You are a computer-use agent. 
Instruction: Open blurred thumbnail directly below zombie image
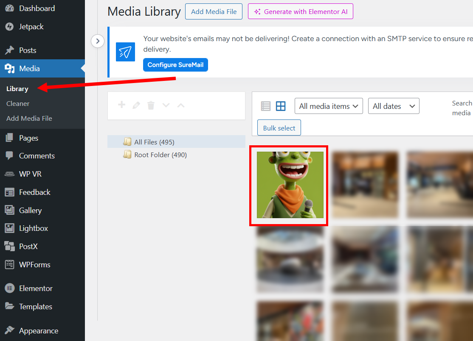tap(290, 259)
